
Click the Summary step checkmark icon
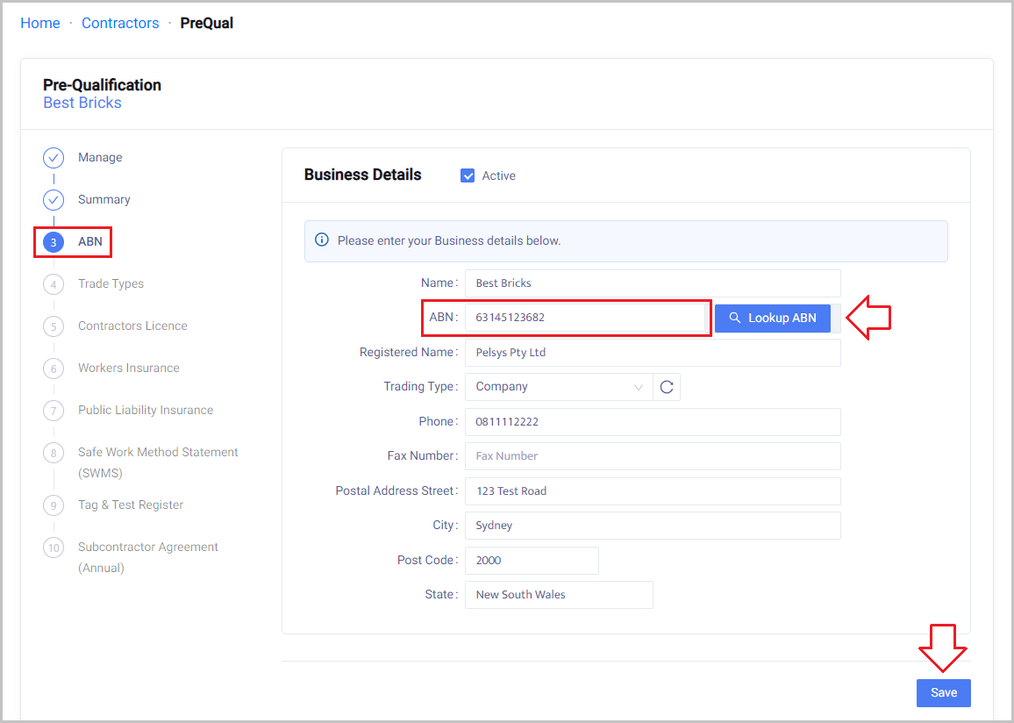pos(54,200)
